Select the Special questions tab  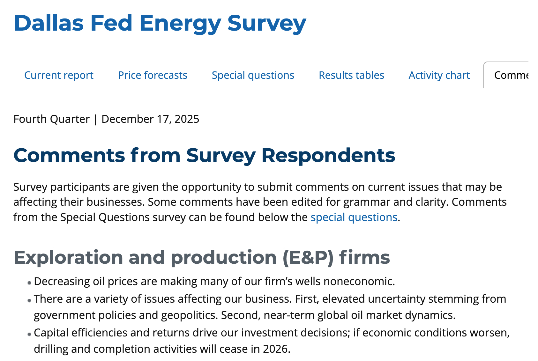pos(253,75)
